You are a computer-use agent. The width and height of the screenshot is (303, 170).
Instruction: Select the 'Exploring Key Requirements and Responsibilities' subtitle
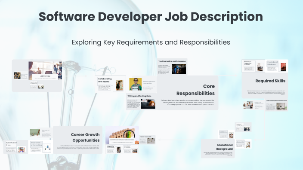(x=151, y=42)
